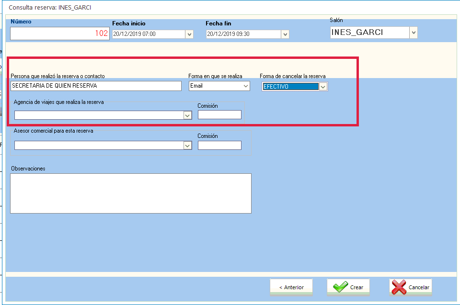Open the Agencia de viajes dropdown arrow

point(187,115)
